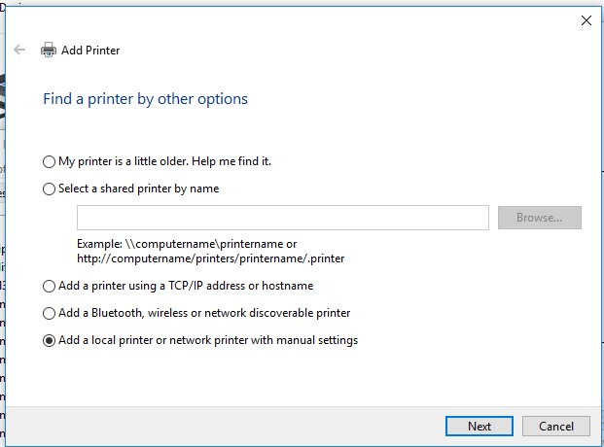Select the TCP/IP address or hostname radio button

coord(50,287)
